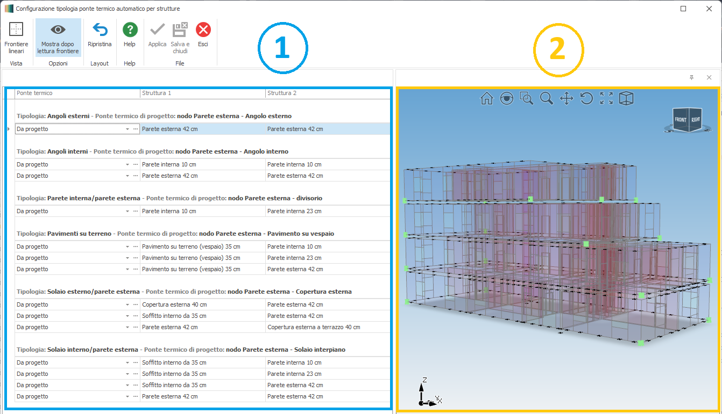Click the home view icon in 3D viewer
Viewport: 722px width, 414px height.
[486, 98]
